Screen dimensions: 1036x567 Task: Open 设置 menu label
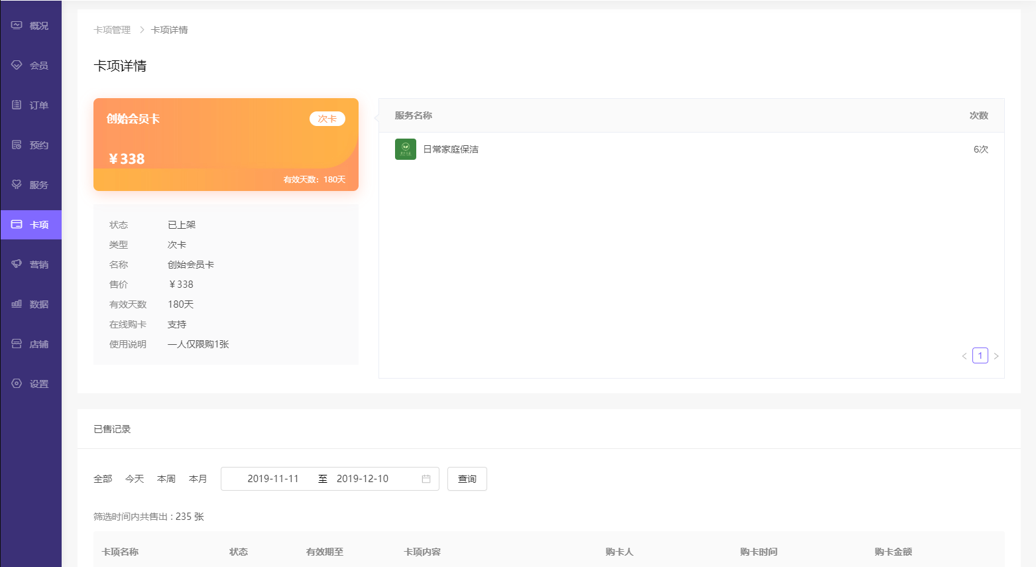39,384
